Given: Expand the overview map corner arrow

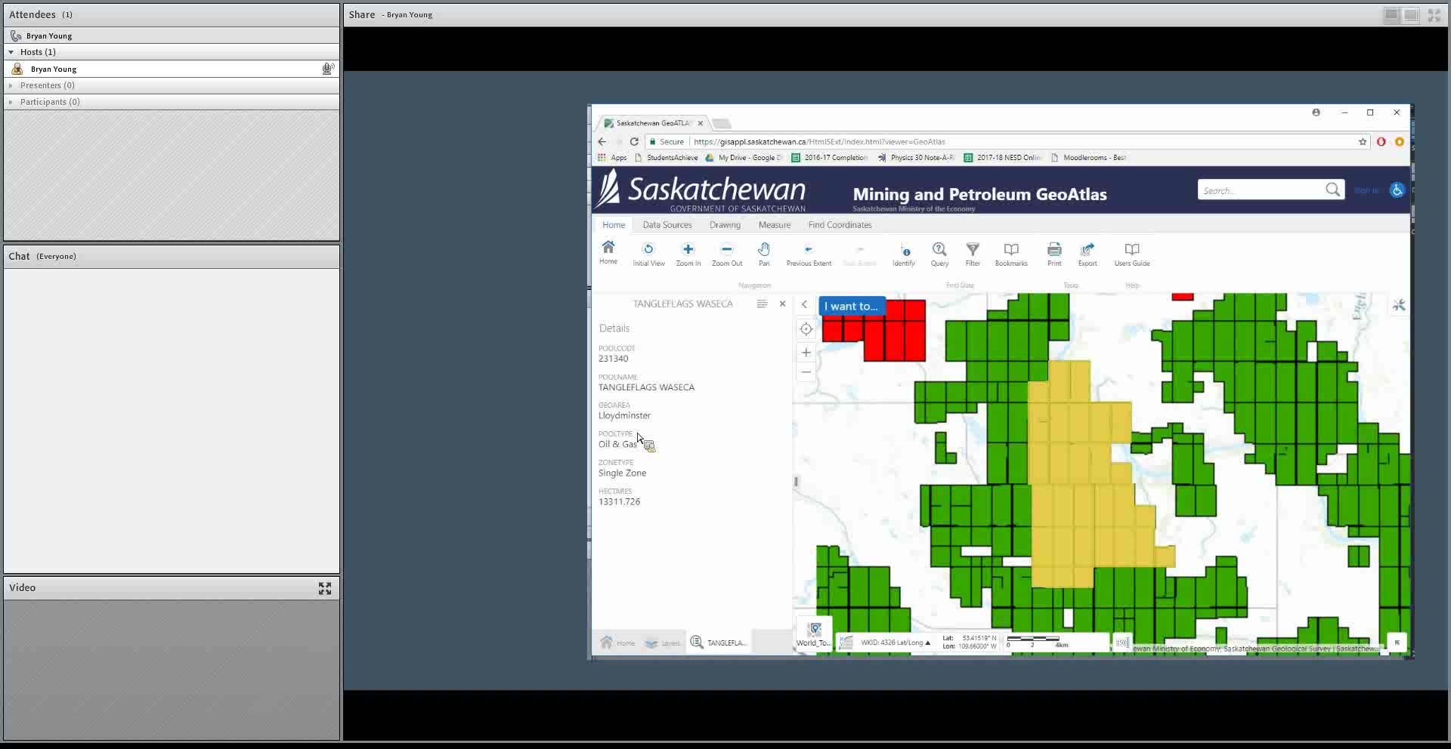Looking at the screenshot, I should [x=1397, y=643].
